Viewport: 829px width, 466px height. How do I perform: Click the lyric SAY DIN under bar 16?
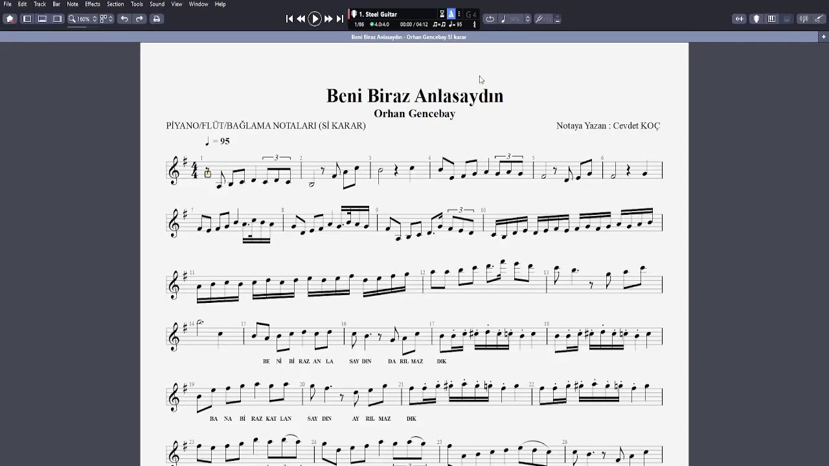pyautogui.click(x=360, y=361)
